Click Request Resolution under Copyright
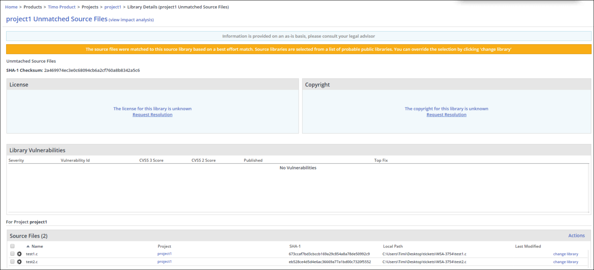Viewport: 594px width, 270px height. pos(446,115)
